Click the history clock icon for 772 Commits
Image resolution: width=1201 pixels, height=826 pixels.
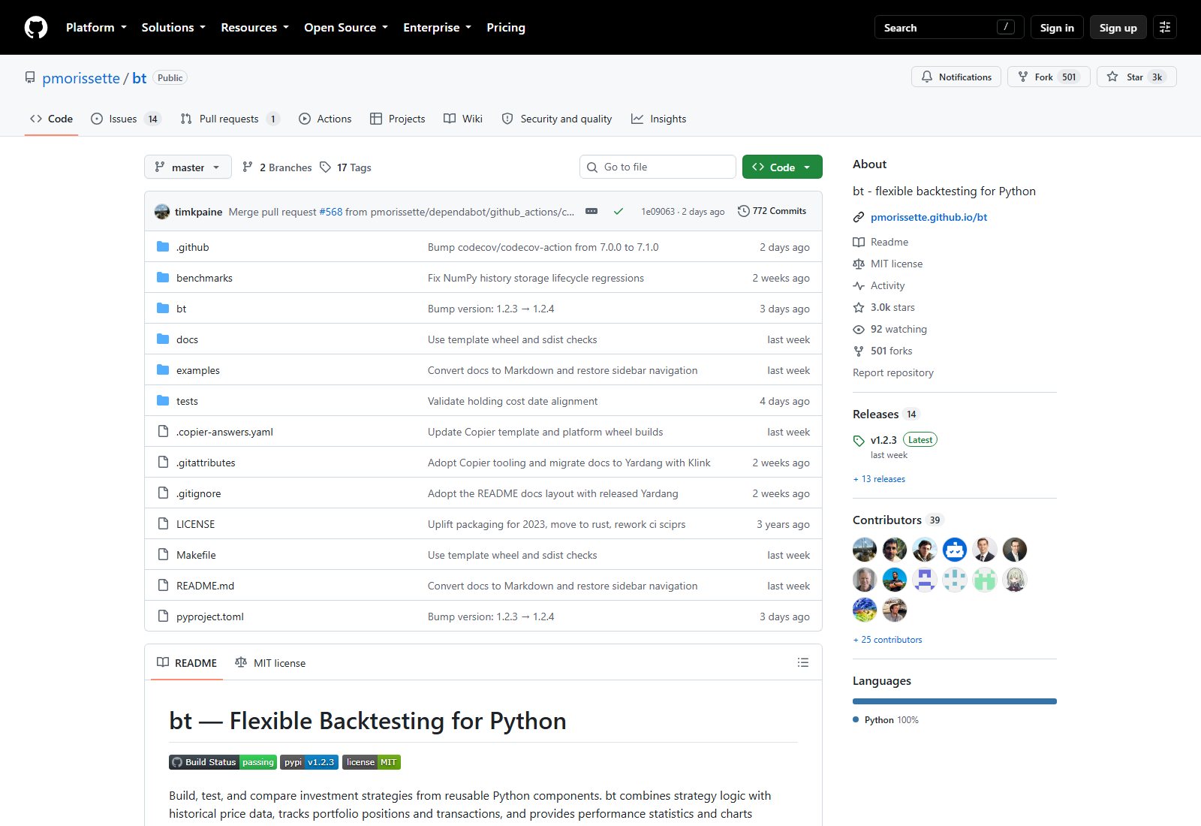point(744,211)
